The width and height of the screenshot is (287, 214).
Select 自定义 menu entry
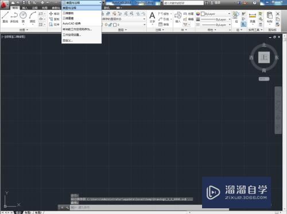82,40
